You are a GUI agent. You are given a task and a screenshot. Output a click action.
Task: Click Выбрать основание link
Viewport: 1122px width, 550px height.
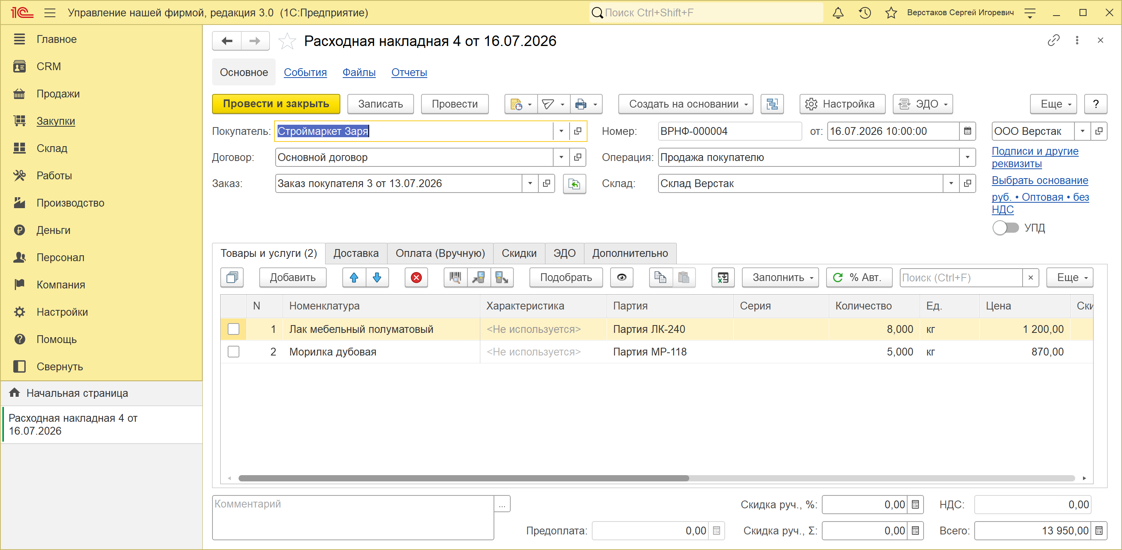(1040, 180)
